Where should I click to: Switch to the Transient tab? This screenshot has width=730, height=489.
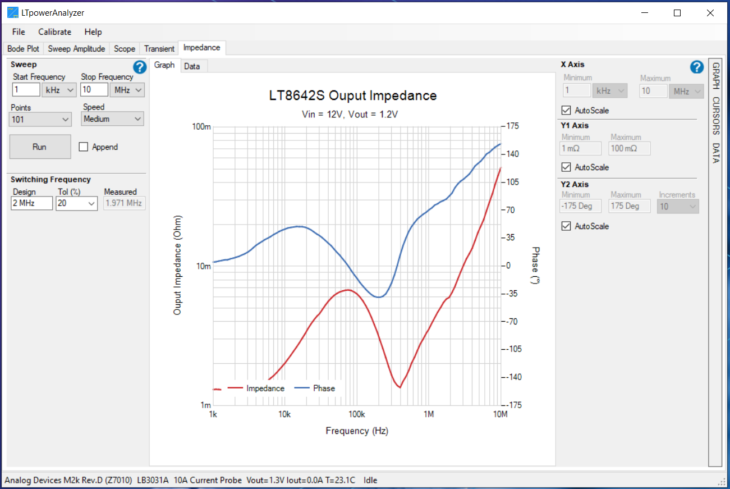[x=159, y=48]
